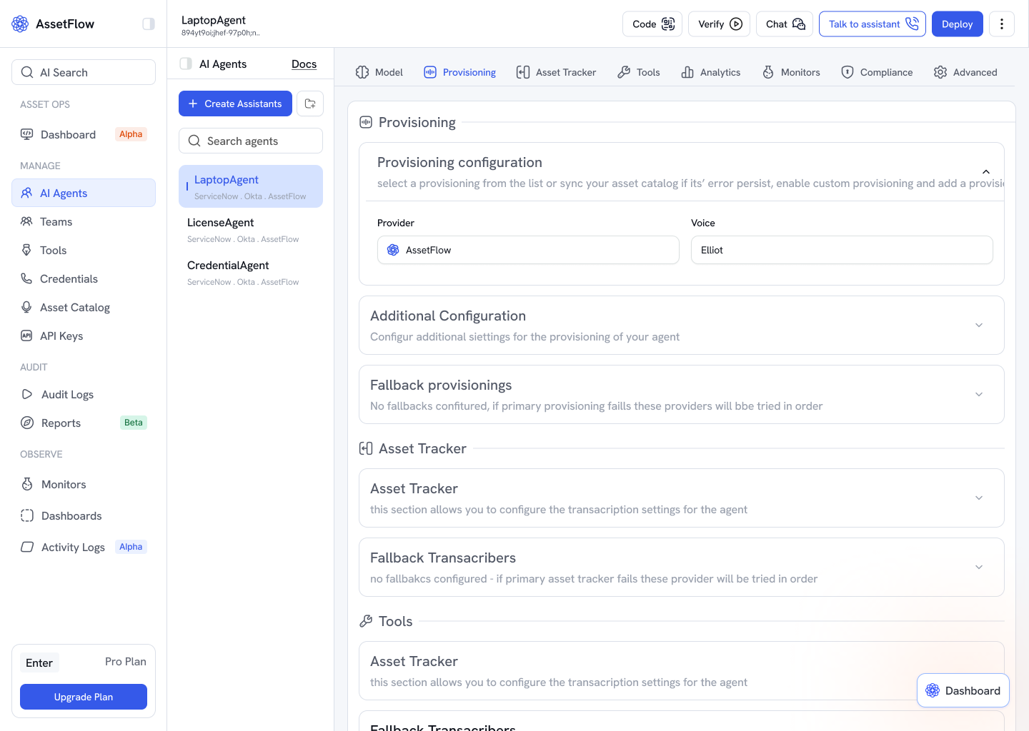
Task: Collapse the Provisioning configuration section
Action: (x=985, y=172)
